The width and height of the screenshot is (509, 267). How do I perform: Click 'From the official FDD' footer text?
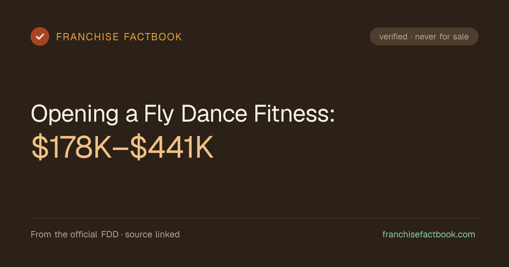point(75,234)
